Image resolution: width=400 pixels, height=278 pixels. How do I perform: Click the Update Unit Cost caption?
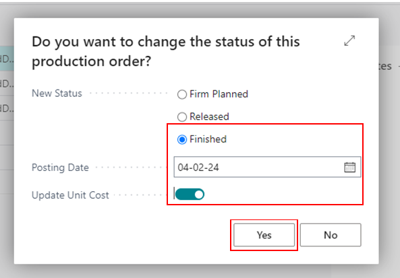70,195
